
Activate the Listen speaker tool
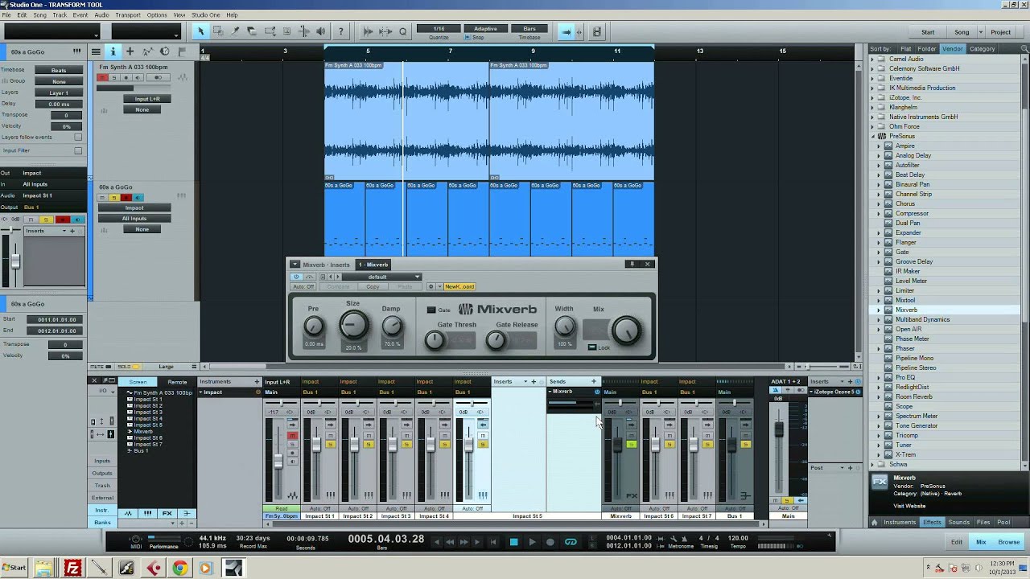(x=321, y=31)
